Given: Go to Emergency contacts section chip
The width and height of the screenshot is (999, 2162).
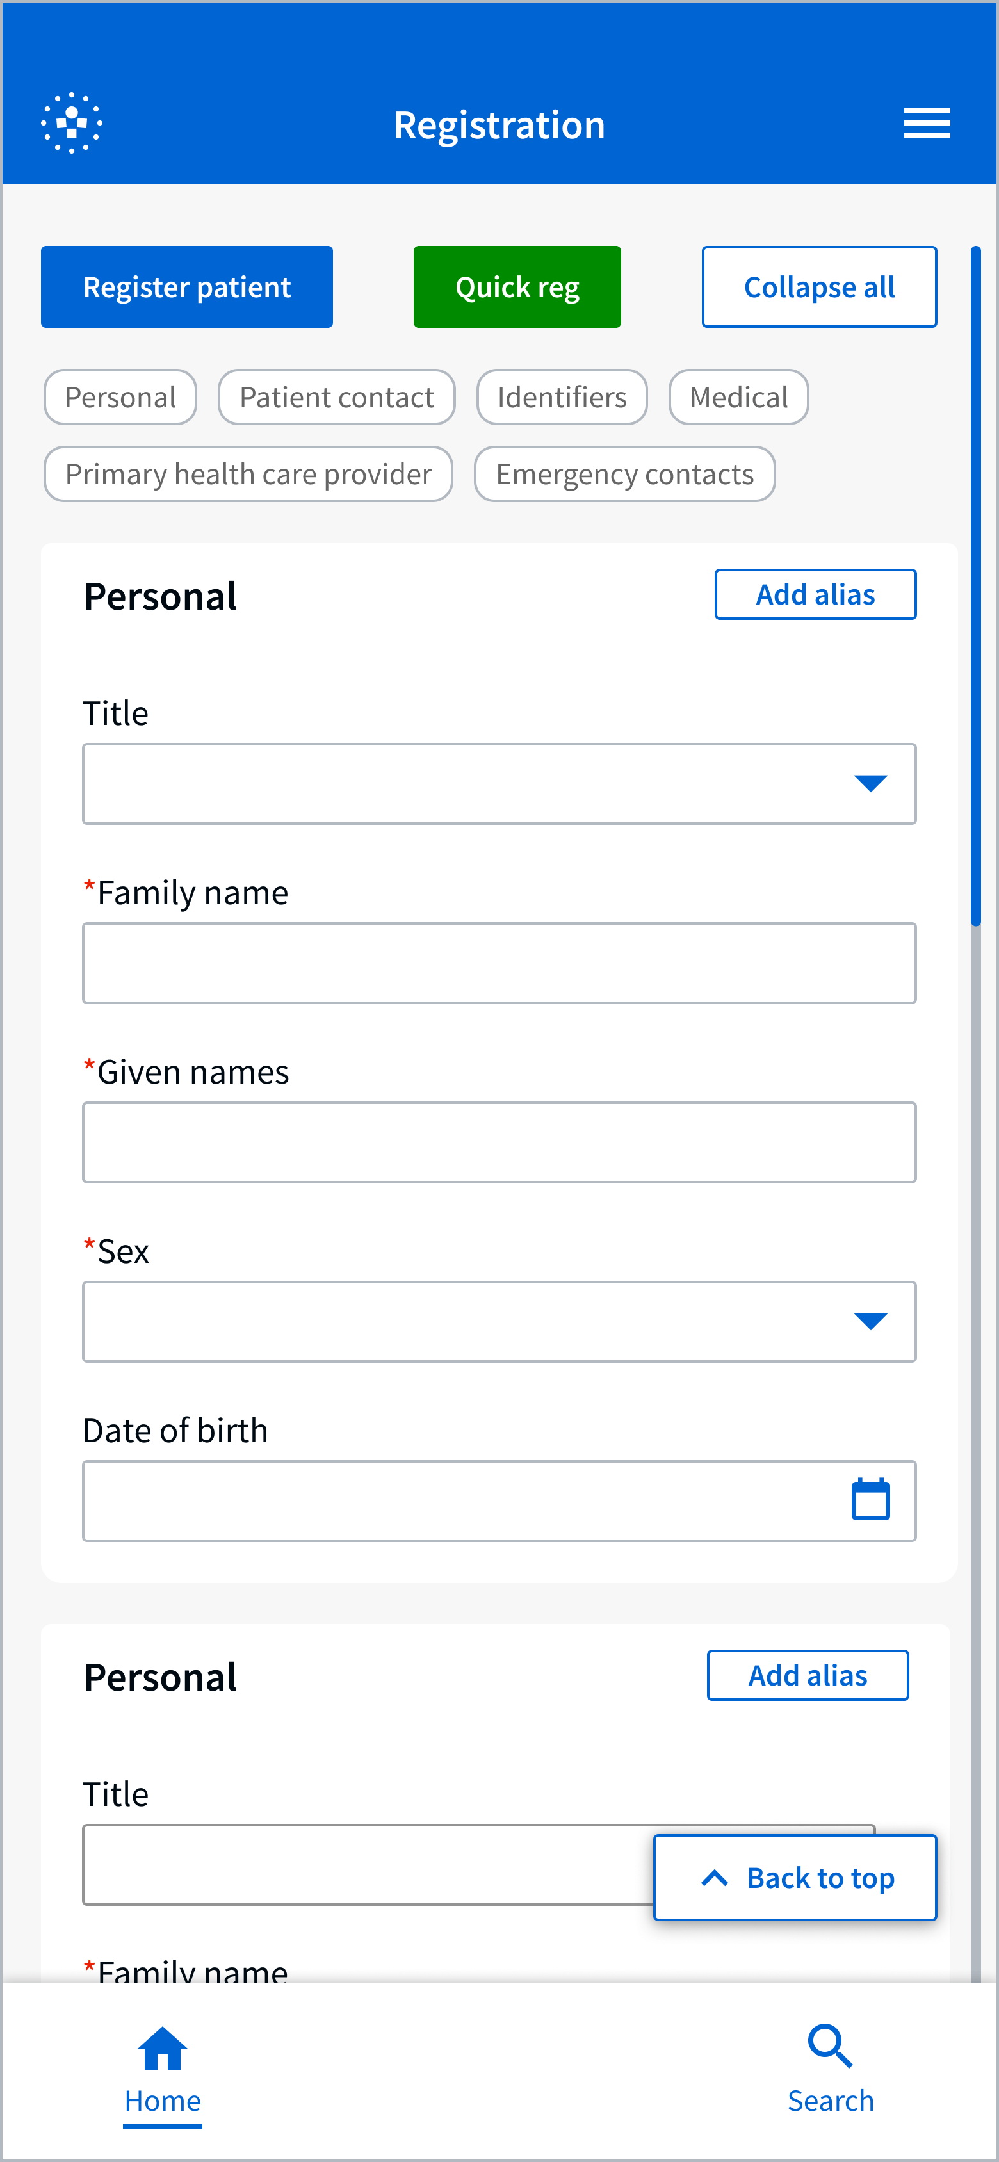Looking at the screenshot, I should click(x=624, y=474).
